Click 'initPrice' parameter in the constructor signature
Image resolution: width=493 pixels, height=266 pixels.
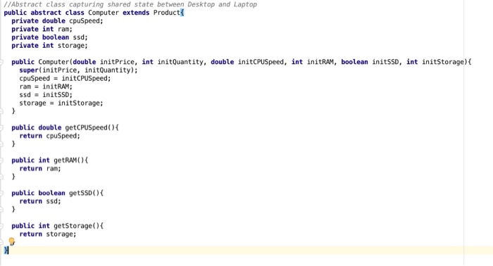pos(117,62)
